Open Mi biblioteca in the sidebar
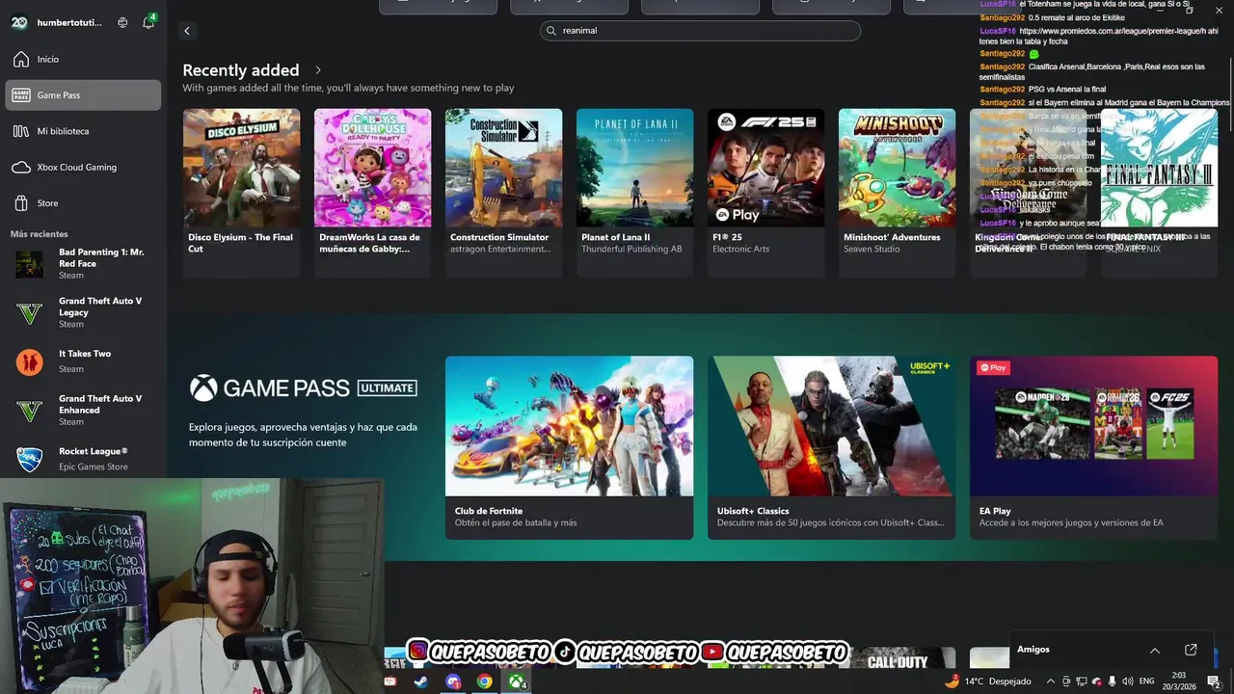Image resolution: width=1234 pixels, height=694 pixels. coord(83,131)
